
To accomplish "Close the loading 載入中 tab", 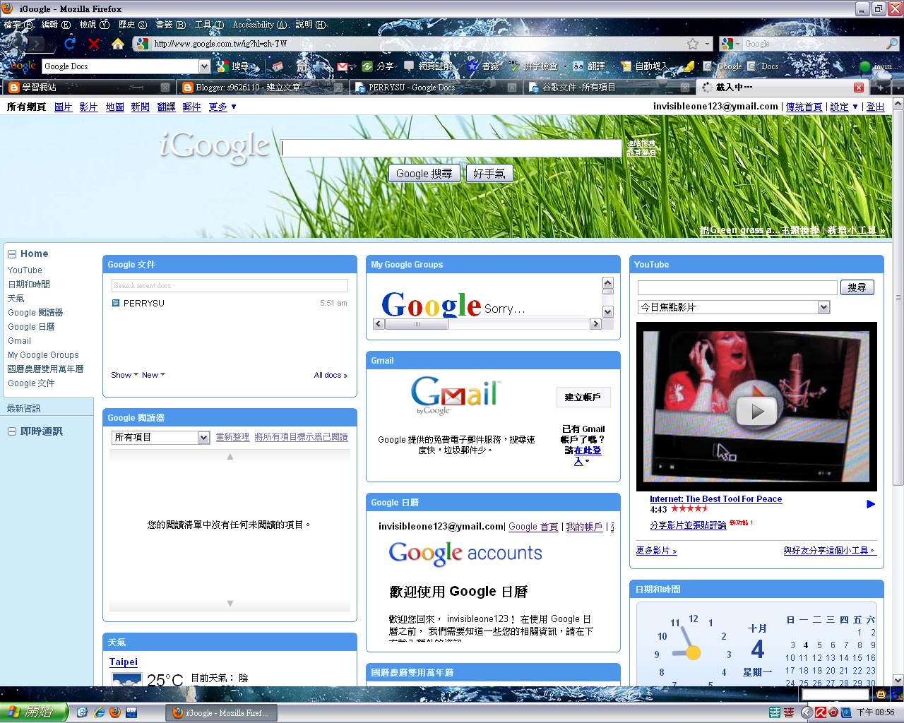I will point(859,88).
